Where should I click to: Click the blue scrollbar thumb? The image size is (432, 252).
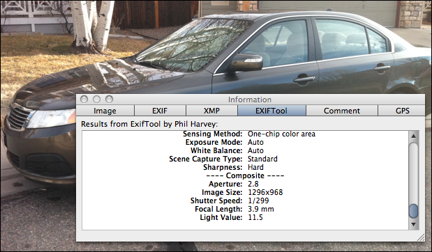tap(413, 211)
